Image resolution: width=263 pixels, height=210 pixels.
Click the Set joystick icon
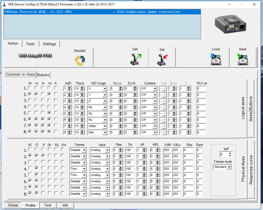[x=162, y=60]
